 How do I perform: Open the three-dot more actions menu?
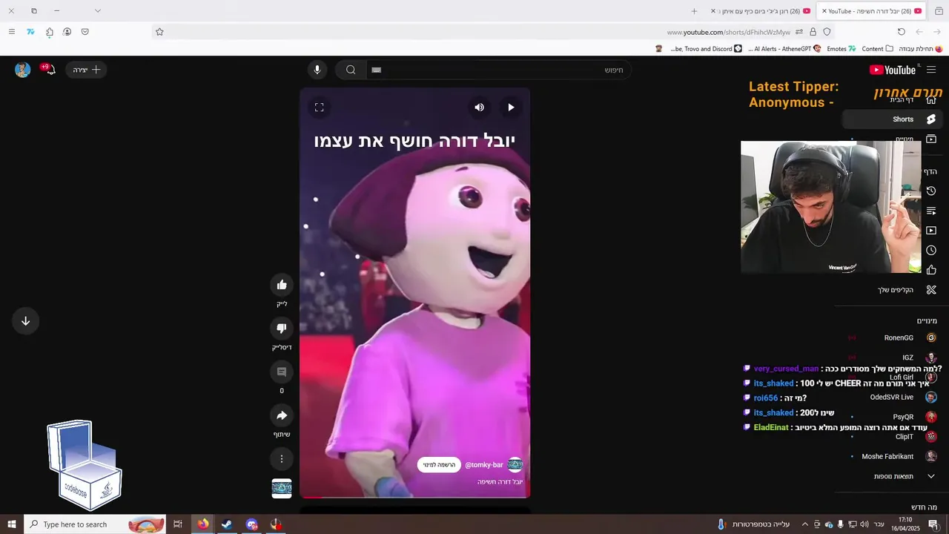pyautogui.click(x=282, y=459)
